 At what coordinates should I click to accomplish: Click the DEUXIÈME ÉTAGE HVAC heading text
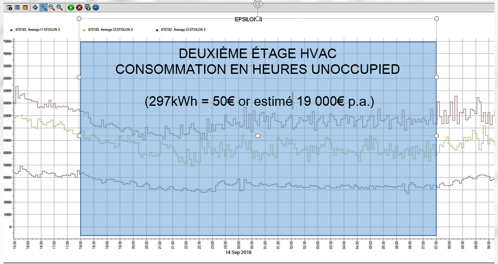(257, 54)
